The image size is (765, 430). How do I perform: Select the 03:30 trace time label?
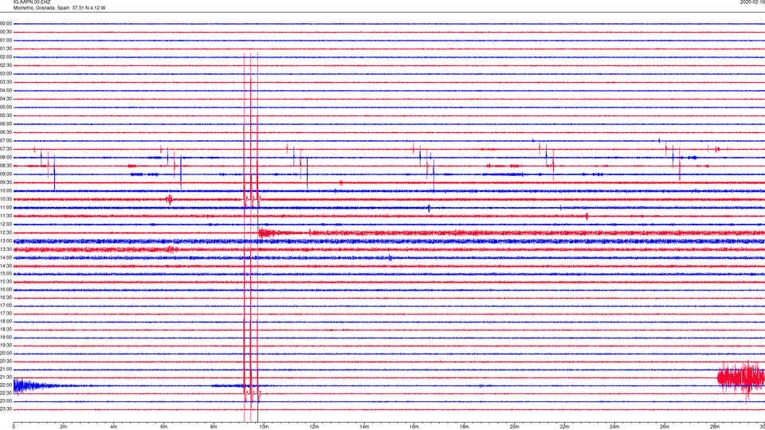click(6, 82)
